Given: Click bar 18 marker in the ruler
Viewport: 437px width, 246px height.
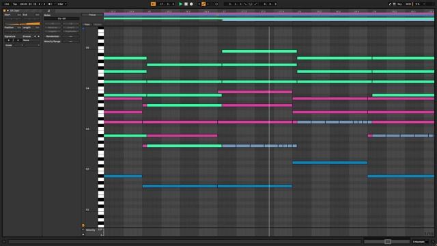Looking at the screenshot, I should tap(300, 12).
